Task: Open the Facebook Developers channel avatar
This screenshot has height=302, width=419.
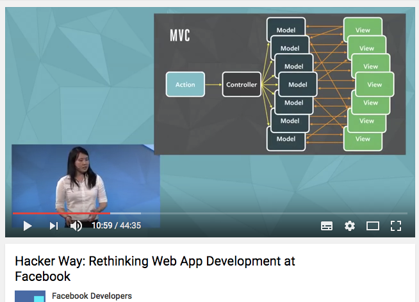Action: (x=30, y=296)
